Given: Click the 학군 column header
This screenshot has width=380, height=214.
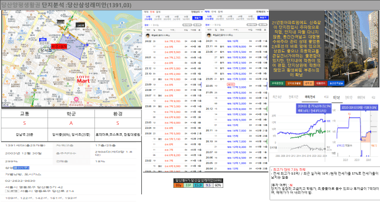Looking at the screenshot, I should pos(71,114).
